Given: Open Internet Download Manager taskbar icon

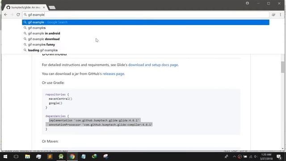Looking at the screenshot, I should 94,157.
